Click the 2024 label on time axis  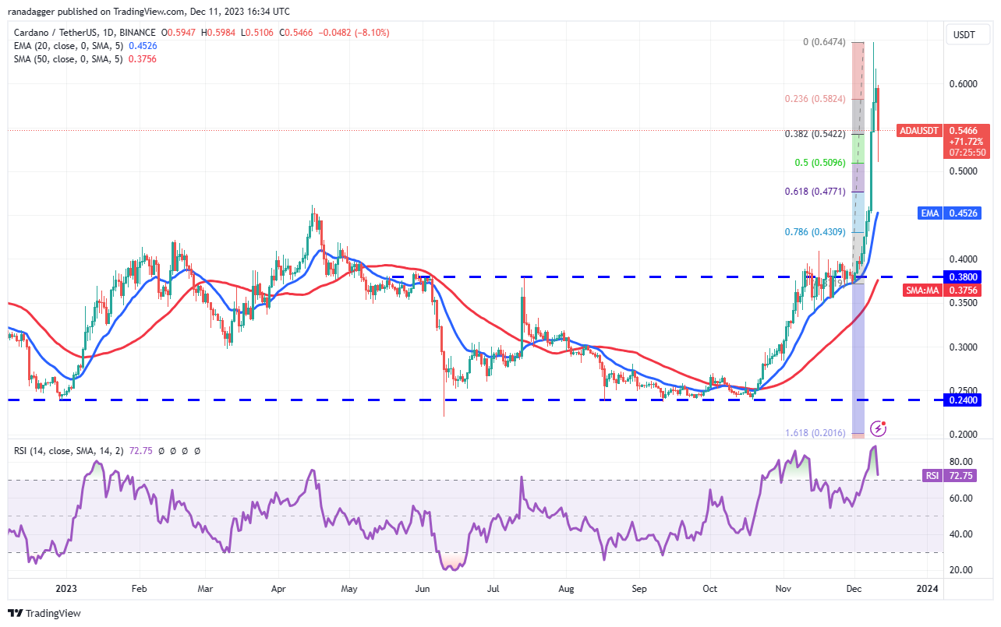927,590
